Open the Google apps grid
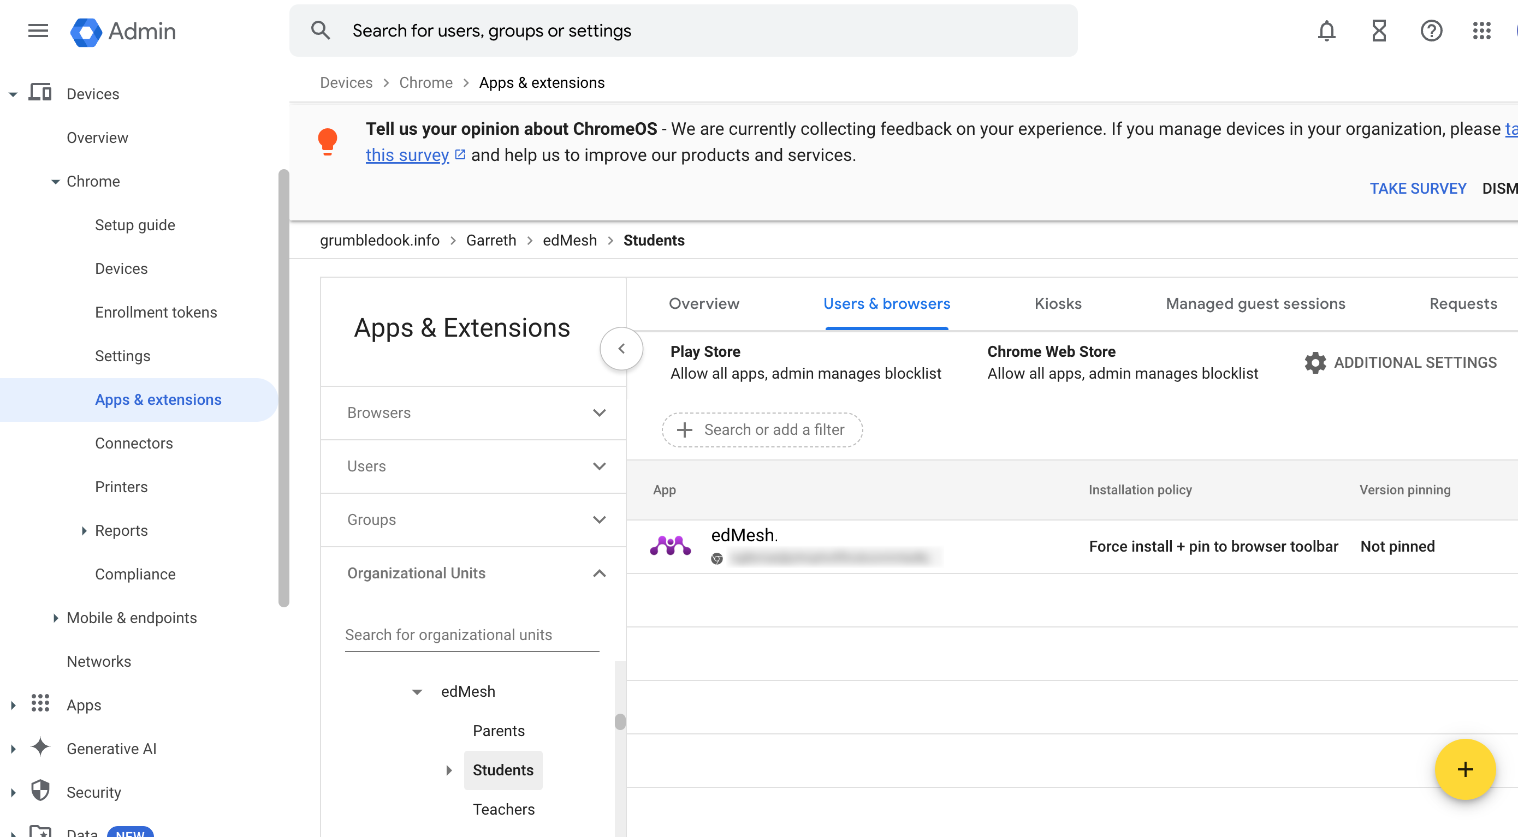 click(x=1481, y=31)
